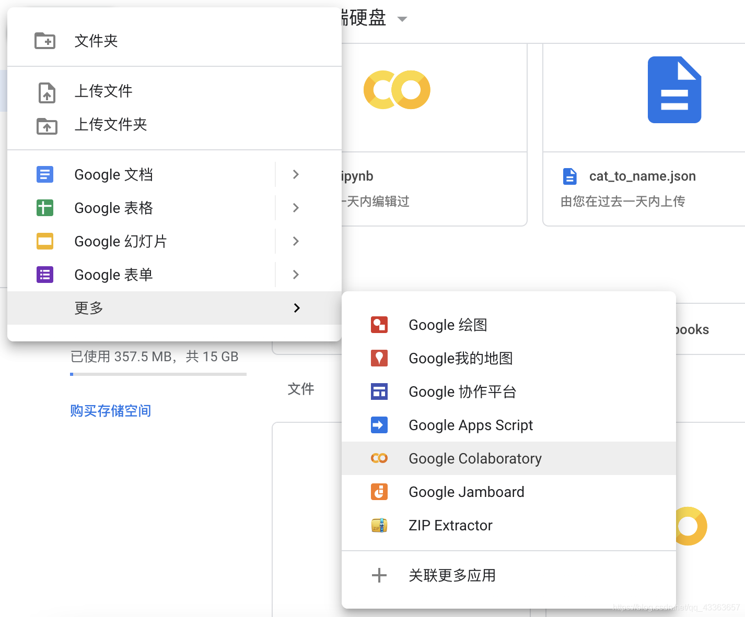Click the upload folder icon
745x617 pixels.
click(47, 125)
